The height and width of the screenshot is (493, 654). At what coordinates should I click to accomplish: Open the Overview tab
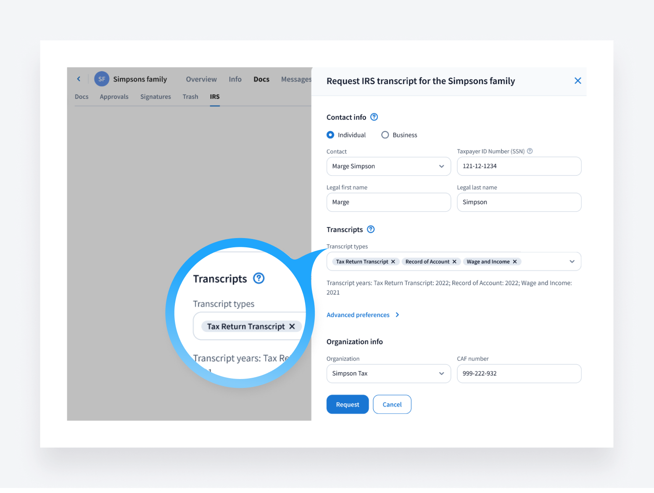(201, 79)
